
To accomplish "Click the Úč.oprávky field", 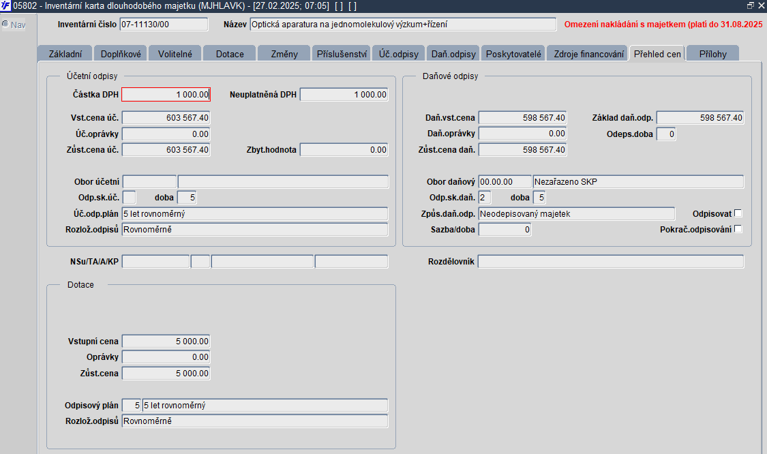I will [x=166, y=134].
